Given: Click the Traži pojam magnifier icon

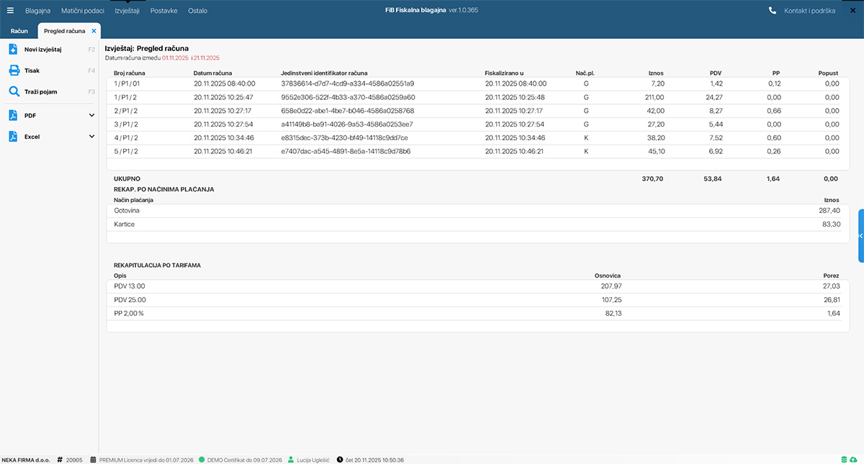Looking at the screenshot, I should point(13,92).
